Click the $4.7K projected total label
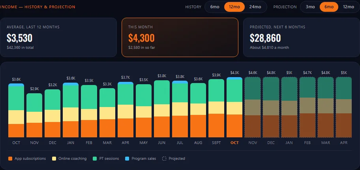 click(x=307, y=73)
